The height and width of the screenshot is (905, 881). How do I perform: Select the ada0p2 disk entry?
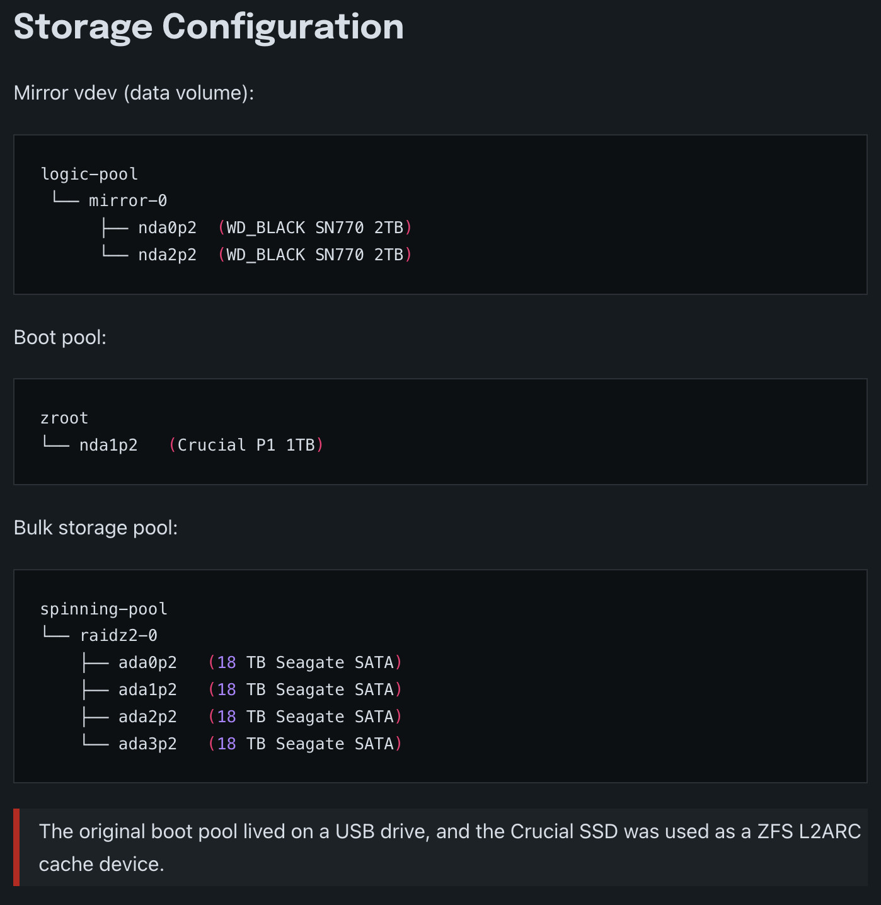147,662
